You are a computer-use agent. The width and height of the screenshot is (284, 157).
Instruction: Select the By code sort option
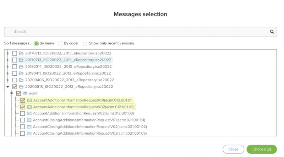click(60, 43)
